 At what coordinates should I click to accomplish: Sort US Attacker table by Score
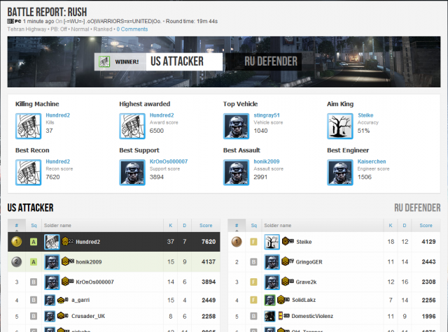pyautogui.click(x=205, y=225)
